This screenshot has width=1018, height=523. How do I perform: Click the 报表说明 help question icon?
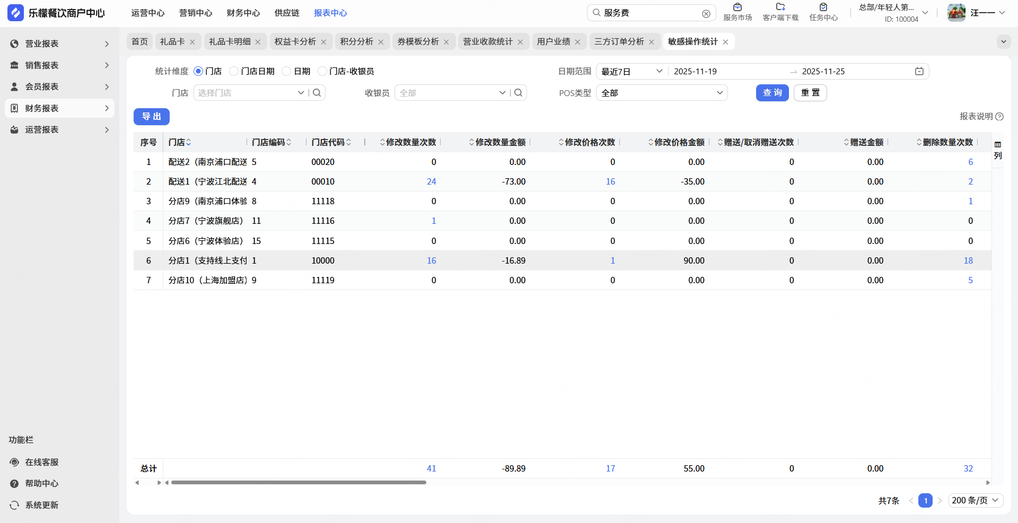point(999,117)
